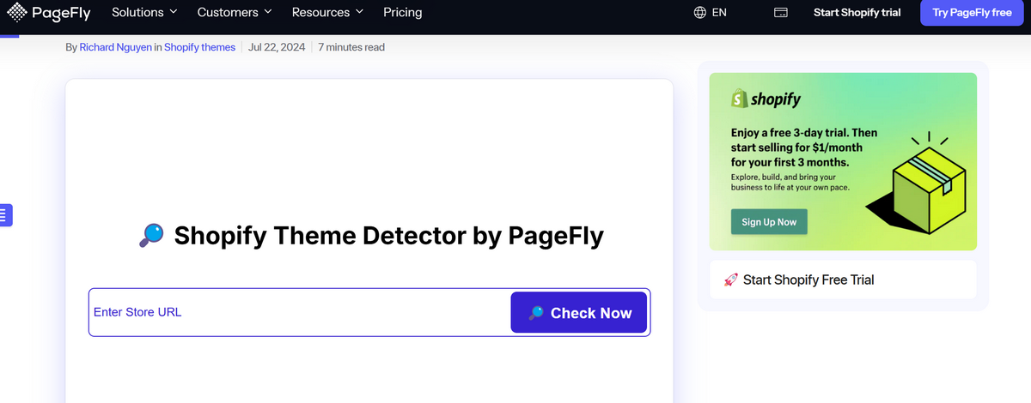
Task: Open author Richard Nguyen's profile
Action: 115,47
